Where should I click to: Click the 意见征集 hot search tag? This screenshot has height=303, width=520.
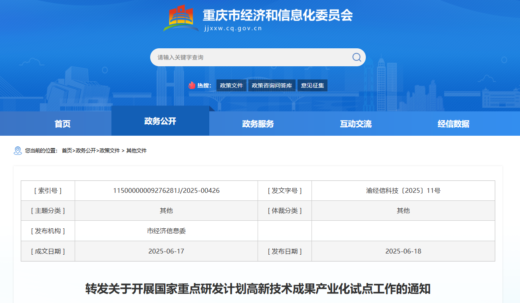[312, 85]
